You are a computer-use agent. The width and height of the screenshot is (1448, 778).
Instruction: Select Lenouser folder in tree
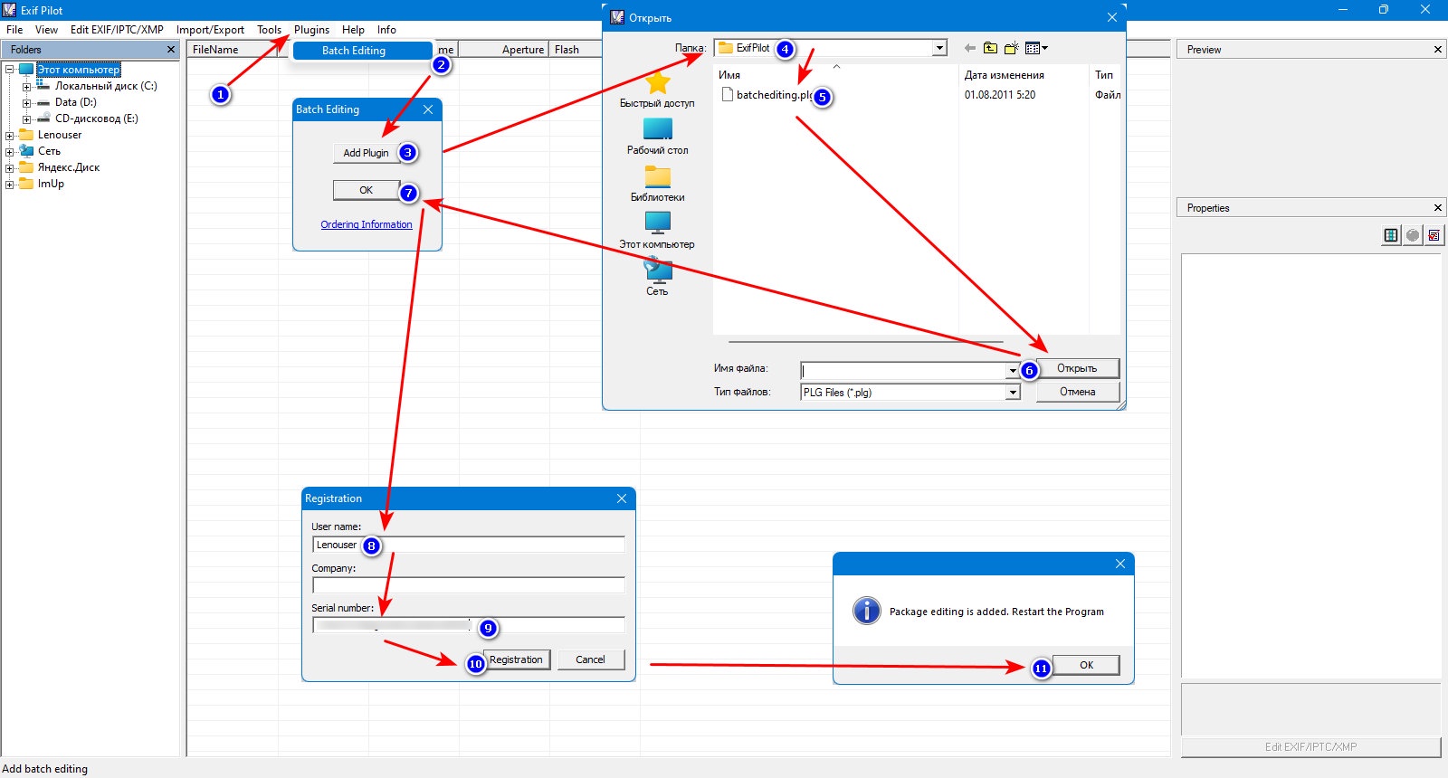pyautogui.click(x=60, y=135)
